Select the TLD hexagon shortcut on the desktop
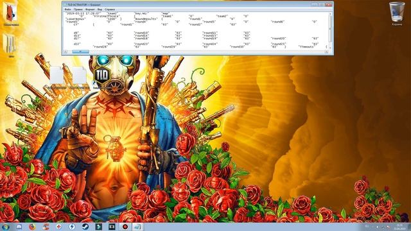 click(x=101, y=75)
